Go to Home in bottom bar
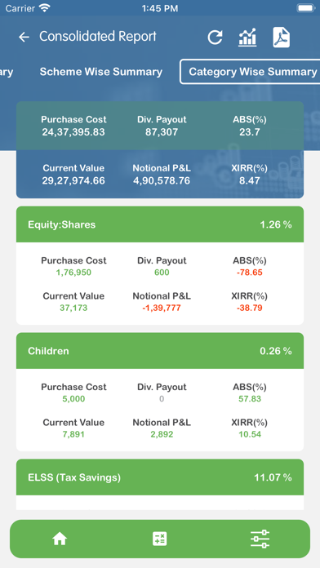 click(60, 539)
